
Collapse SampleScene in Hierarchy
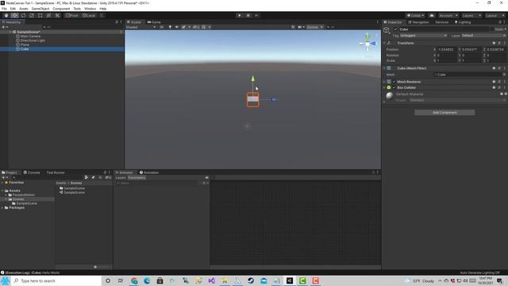[x=10, y=32]
